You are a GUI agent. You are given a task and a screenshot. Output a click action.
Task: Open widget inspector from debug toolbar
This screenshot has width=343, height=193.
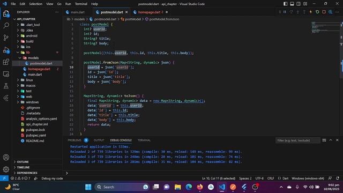coord(330,12)
